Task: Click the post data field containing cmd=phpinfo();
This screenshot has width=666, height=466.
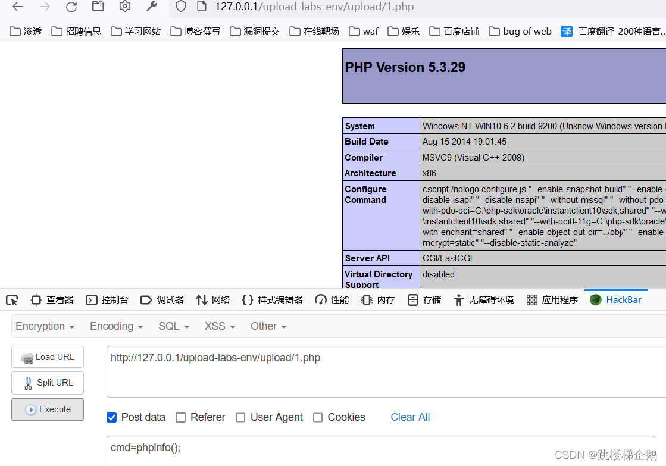Action: click(x=380, y=451)
